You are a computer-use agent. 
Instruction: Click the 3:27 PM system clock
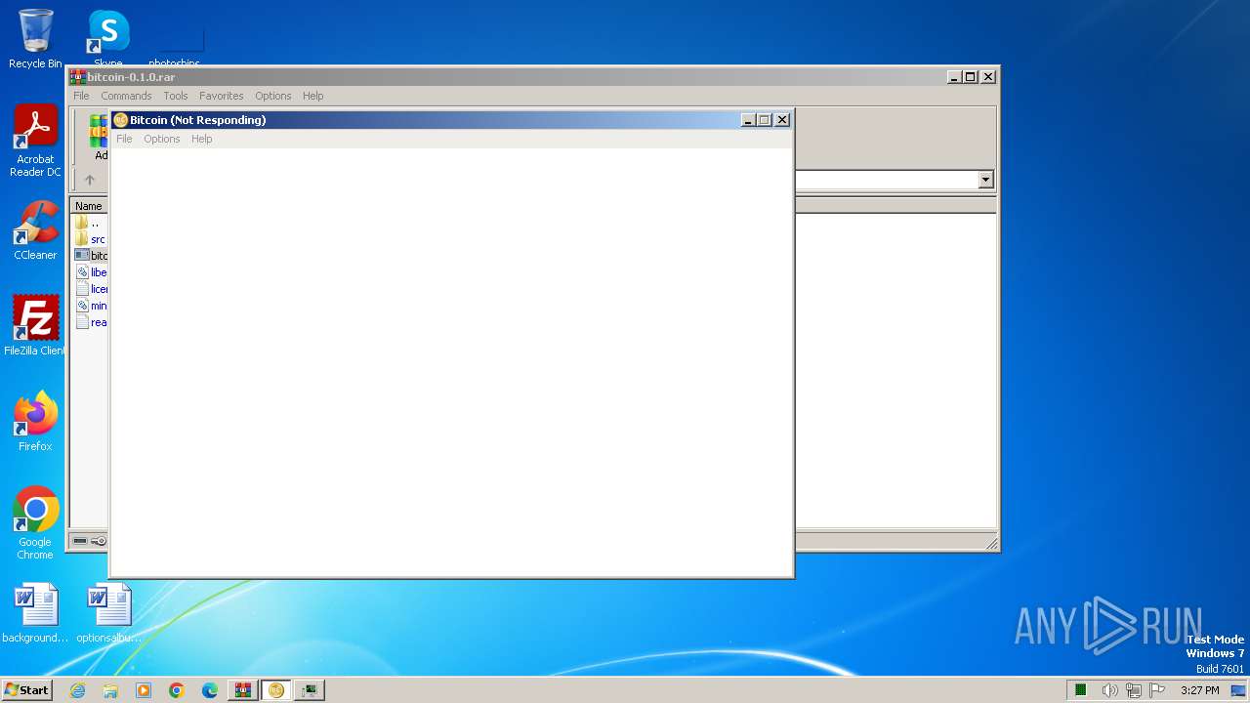pos(1199,690)
